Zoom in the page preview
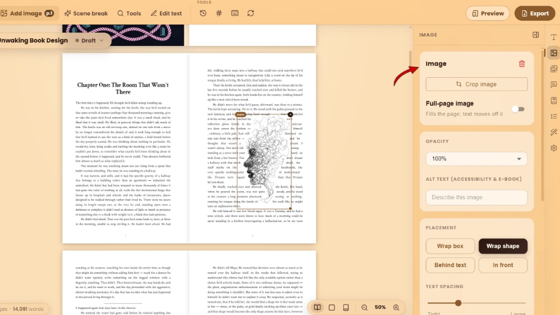560x315 pixels. (x=396, y=307)
